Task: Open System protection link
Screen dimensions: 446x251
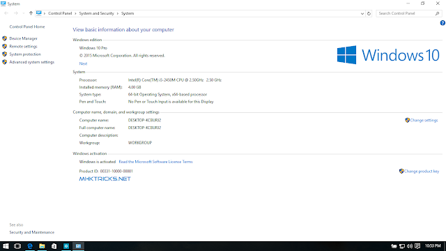Action: click(25, 54)
